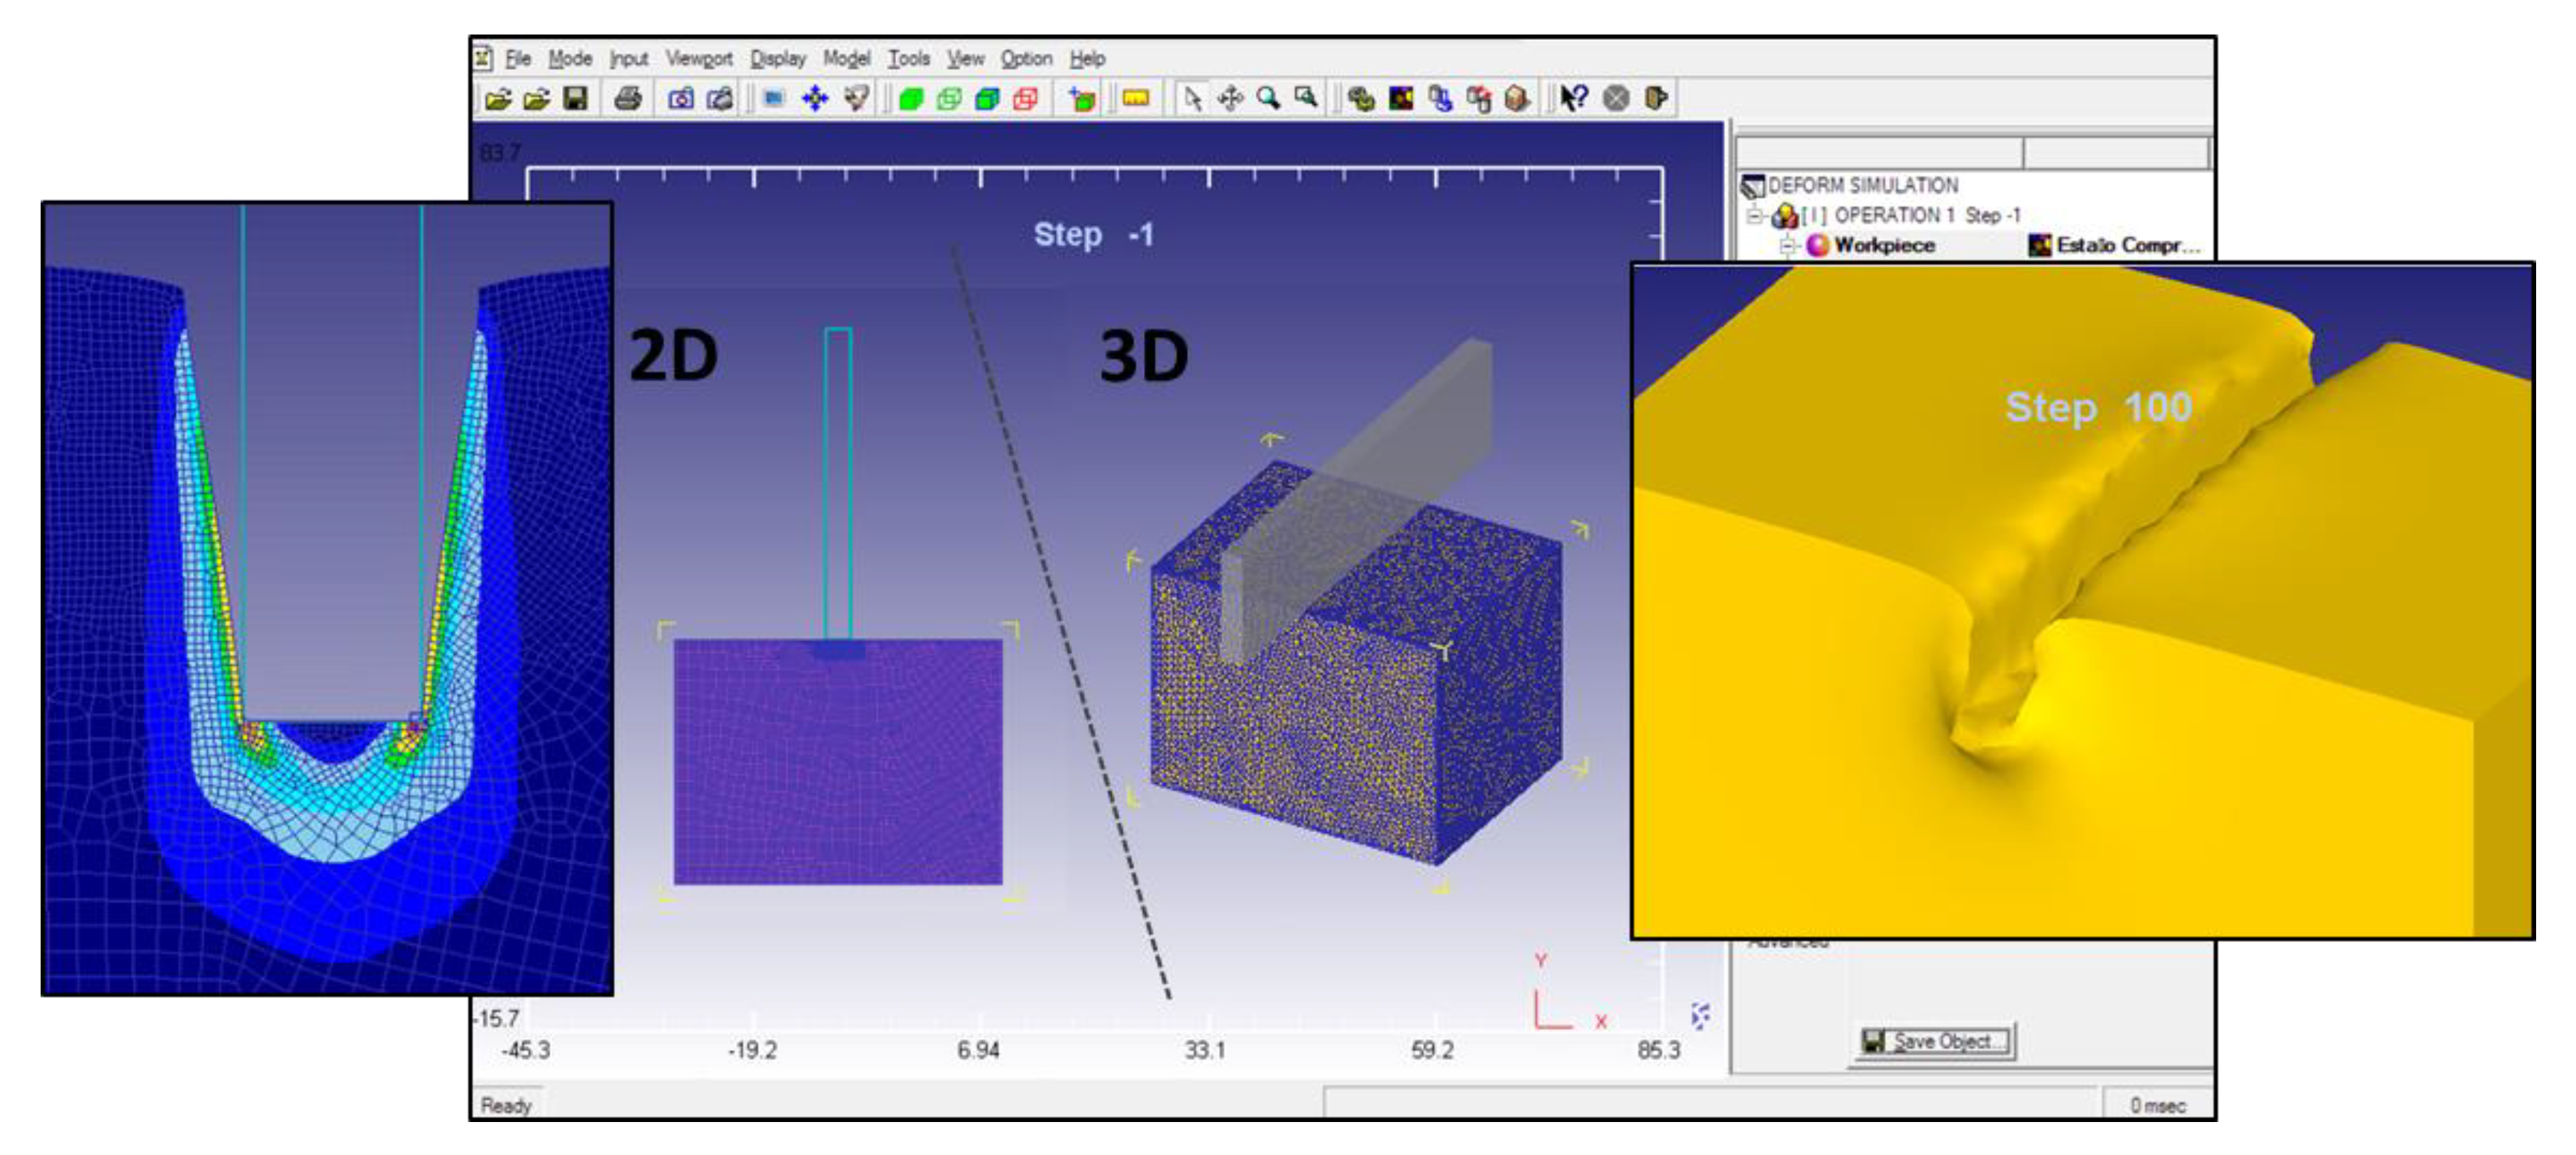
Task: Click the context help arrow-question icon
Action: pos(1574,98)
